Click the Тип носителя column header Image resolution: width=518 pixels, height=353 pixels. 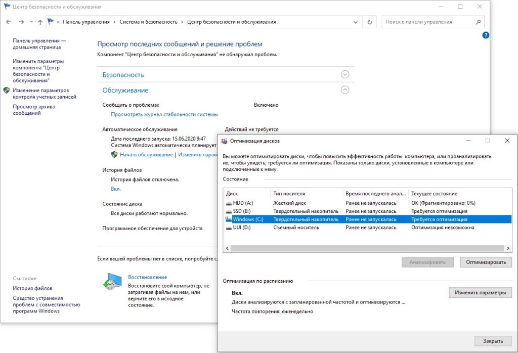click(x=307, y=194)
